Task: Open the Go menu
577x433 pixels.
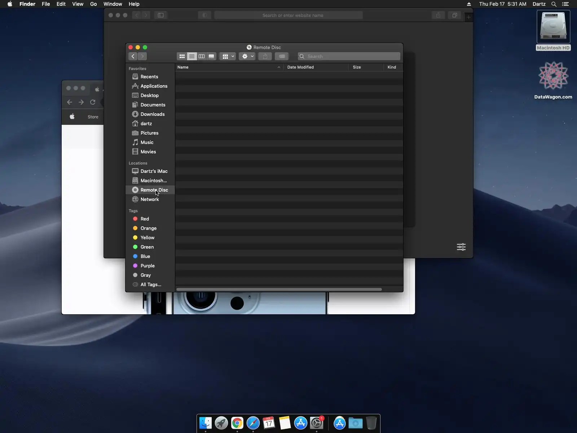Action: (x=93, y=4)
